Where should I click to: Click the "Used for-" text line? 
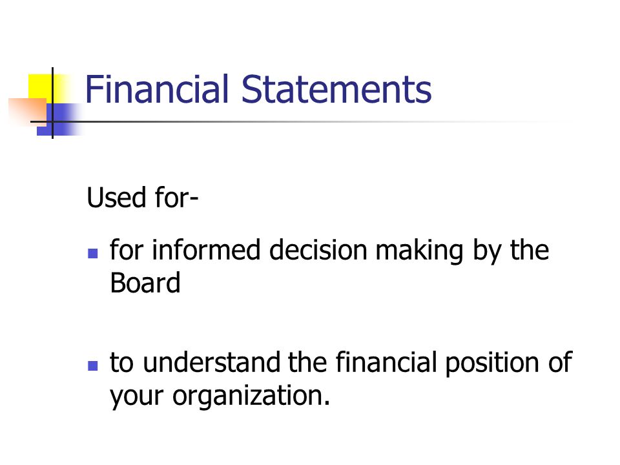(x=142, y=198)
